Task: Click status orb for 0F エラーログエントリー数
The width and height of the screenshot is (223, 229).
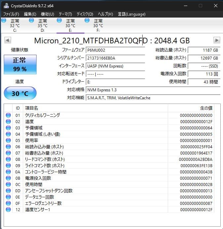Action: [x=8, y=203]
